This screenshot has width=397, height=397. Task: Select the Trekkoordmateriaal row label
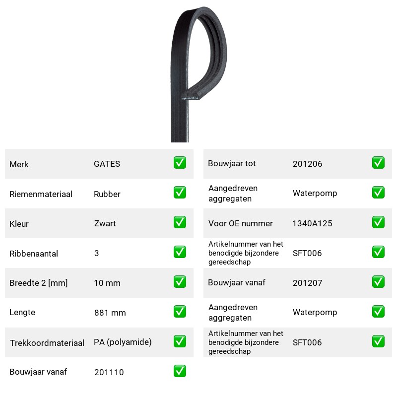pyautogui.click(x=47, y=343)
